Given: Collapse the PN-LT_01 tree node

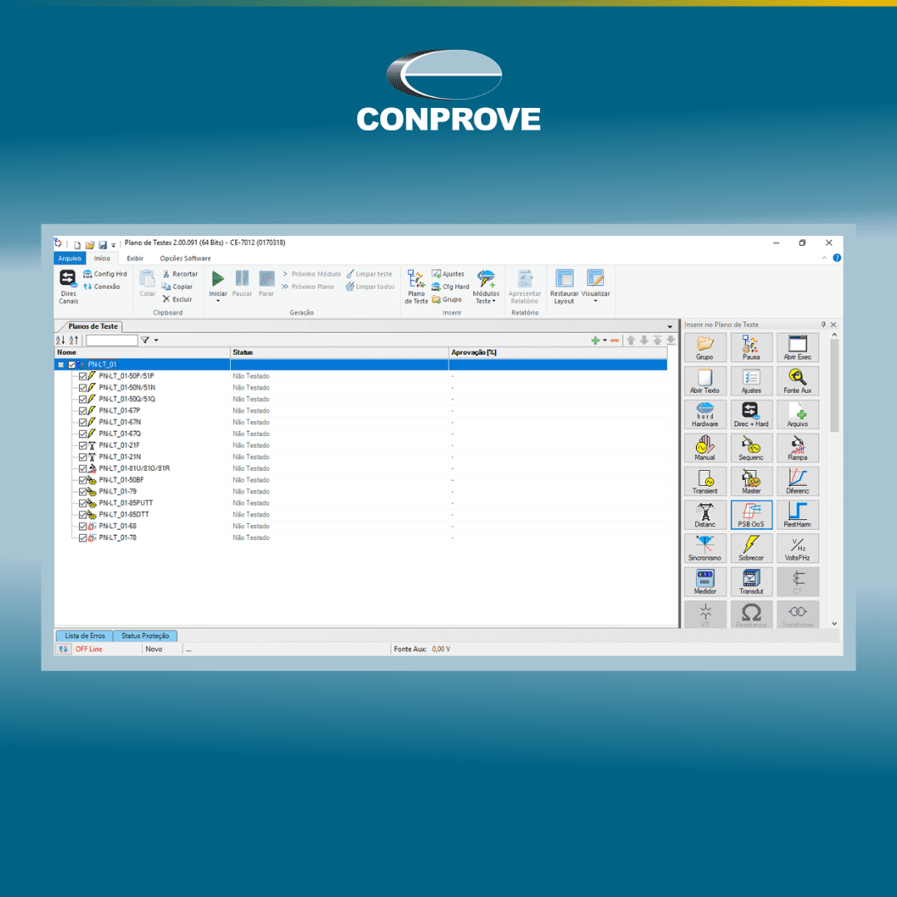Looking at the screenshot, I should coord(61,365).
